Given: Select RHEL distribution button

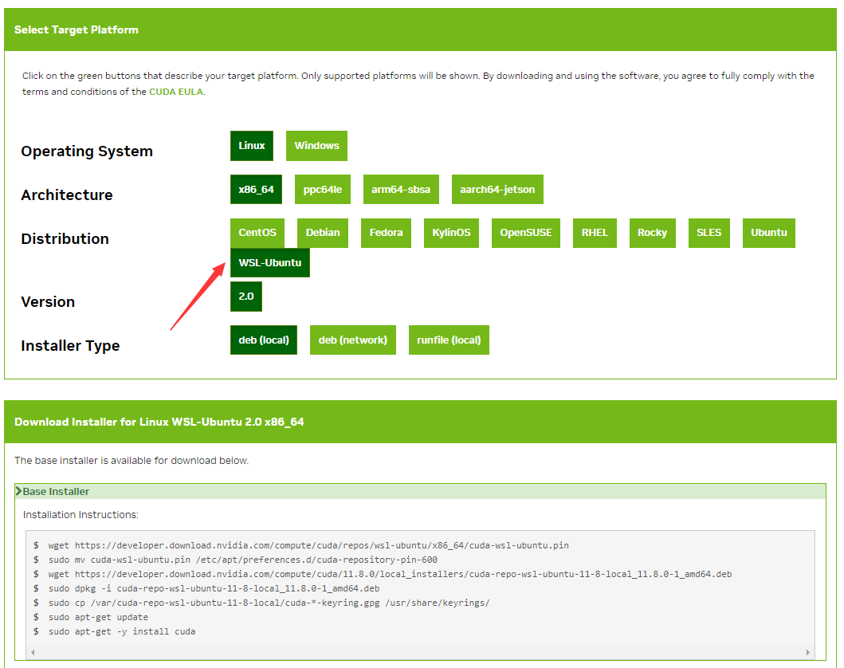Looking at the screenshot, I should tap(595, 233).
